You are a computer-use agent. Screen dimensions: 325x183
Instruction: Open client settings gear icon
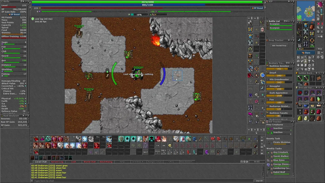[x=318, y=57]
